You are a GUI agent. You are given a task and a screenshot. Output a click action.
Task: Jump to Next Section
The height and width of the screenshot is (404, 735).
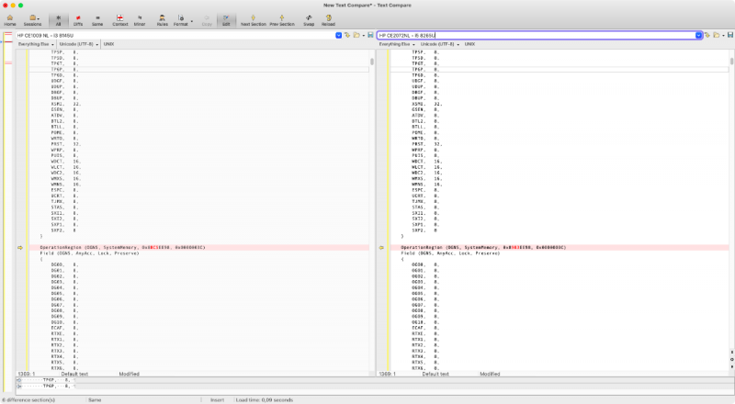pos(253,20)
